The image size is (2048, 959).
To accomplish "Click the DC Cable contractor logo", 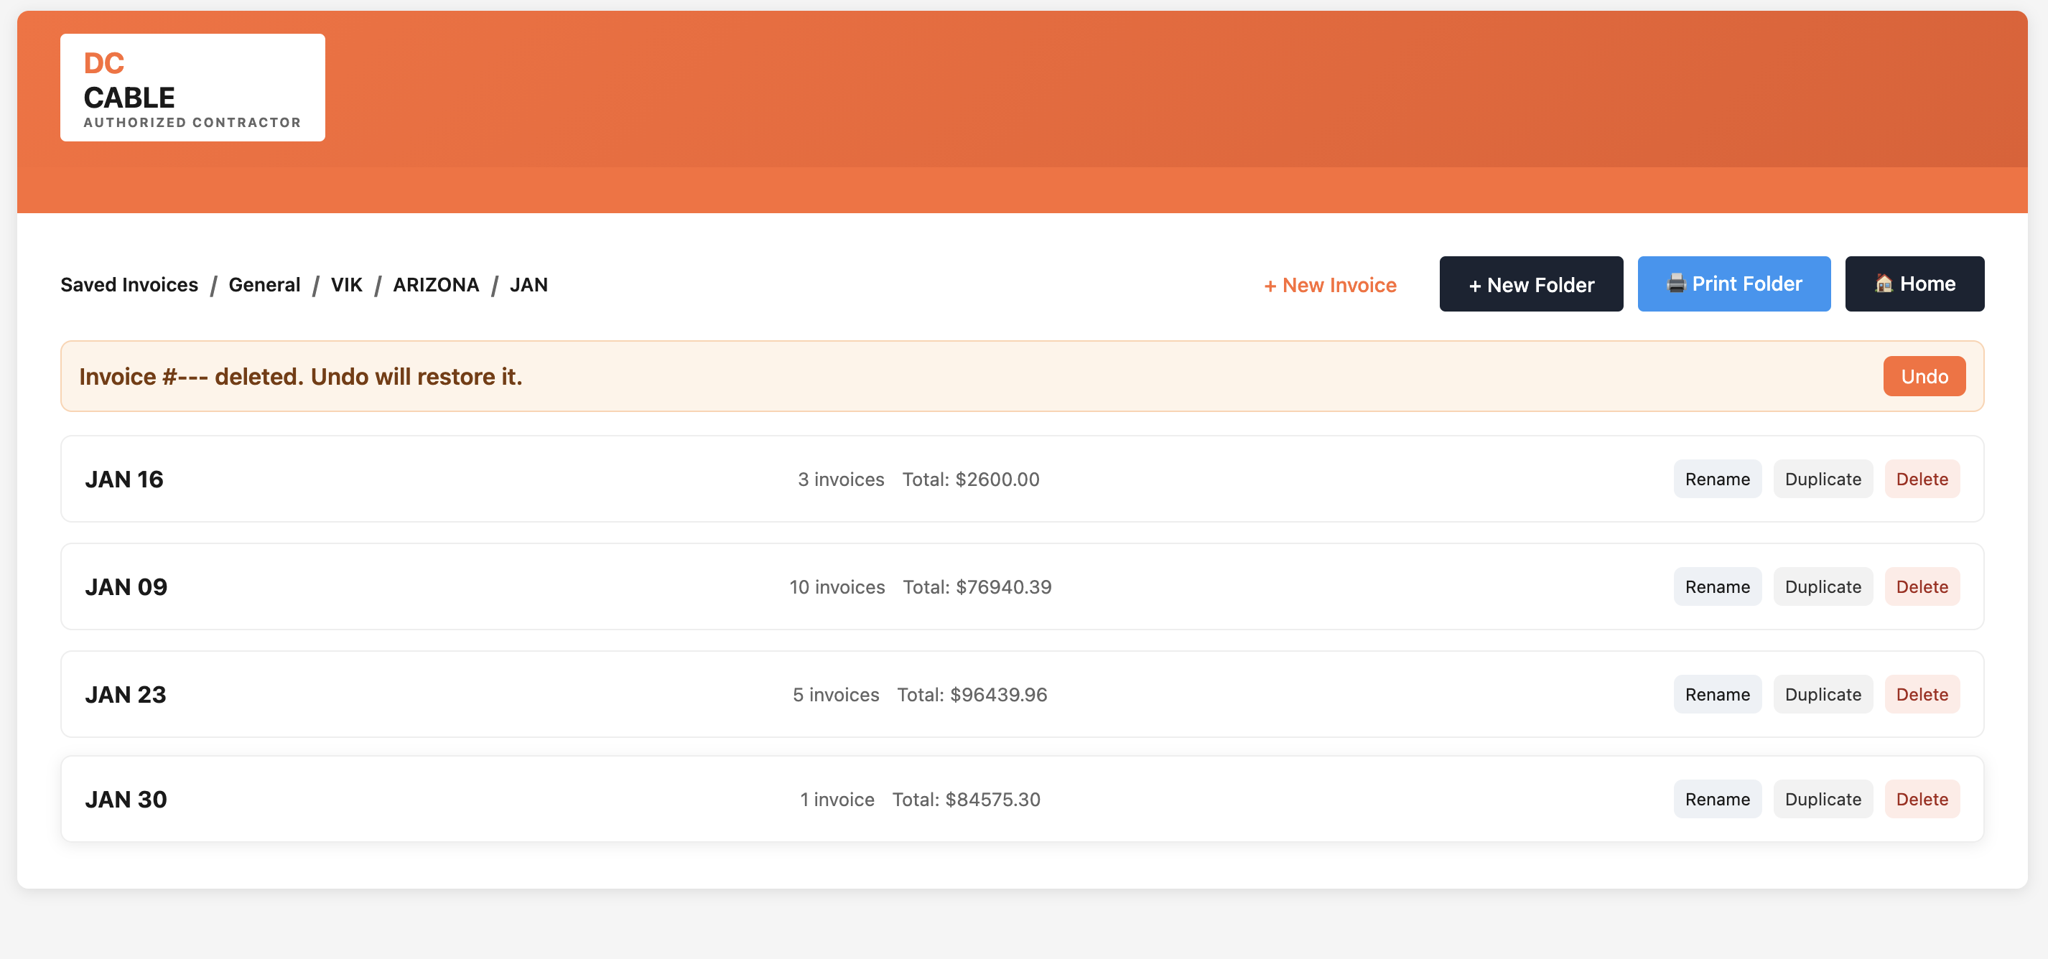I will (x=192, y=87).
